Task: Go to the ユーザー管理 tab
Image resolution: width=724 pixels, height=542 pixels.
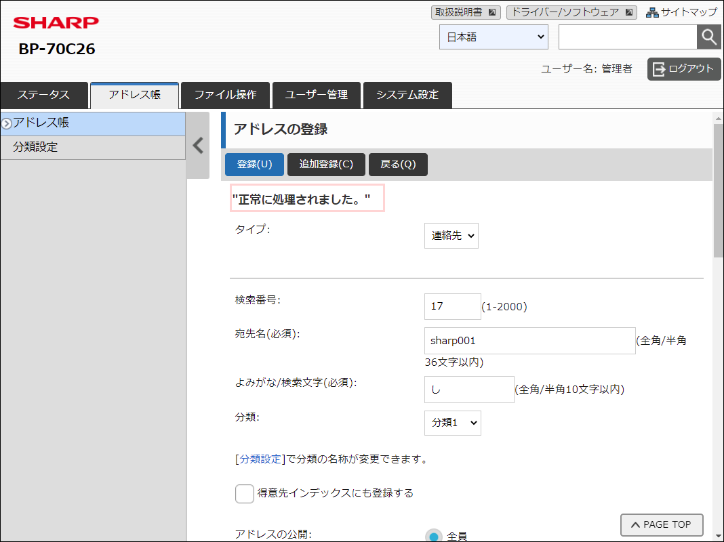Action: click(316, 95)
